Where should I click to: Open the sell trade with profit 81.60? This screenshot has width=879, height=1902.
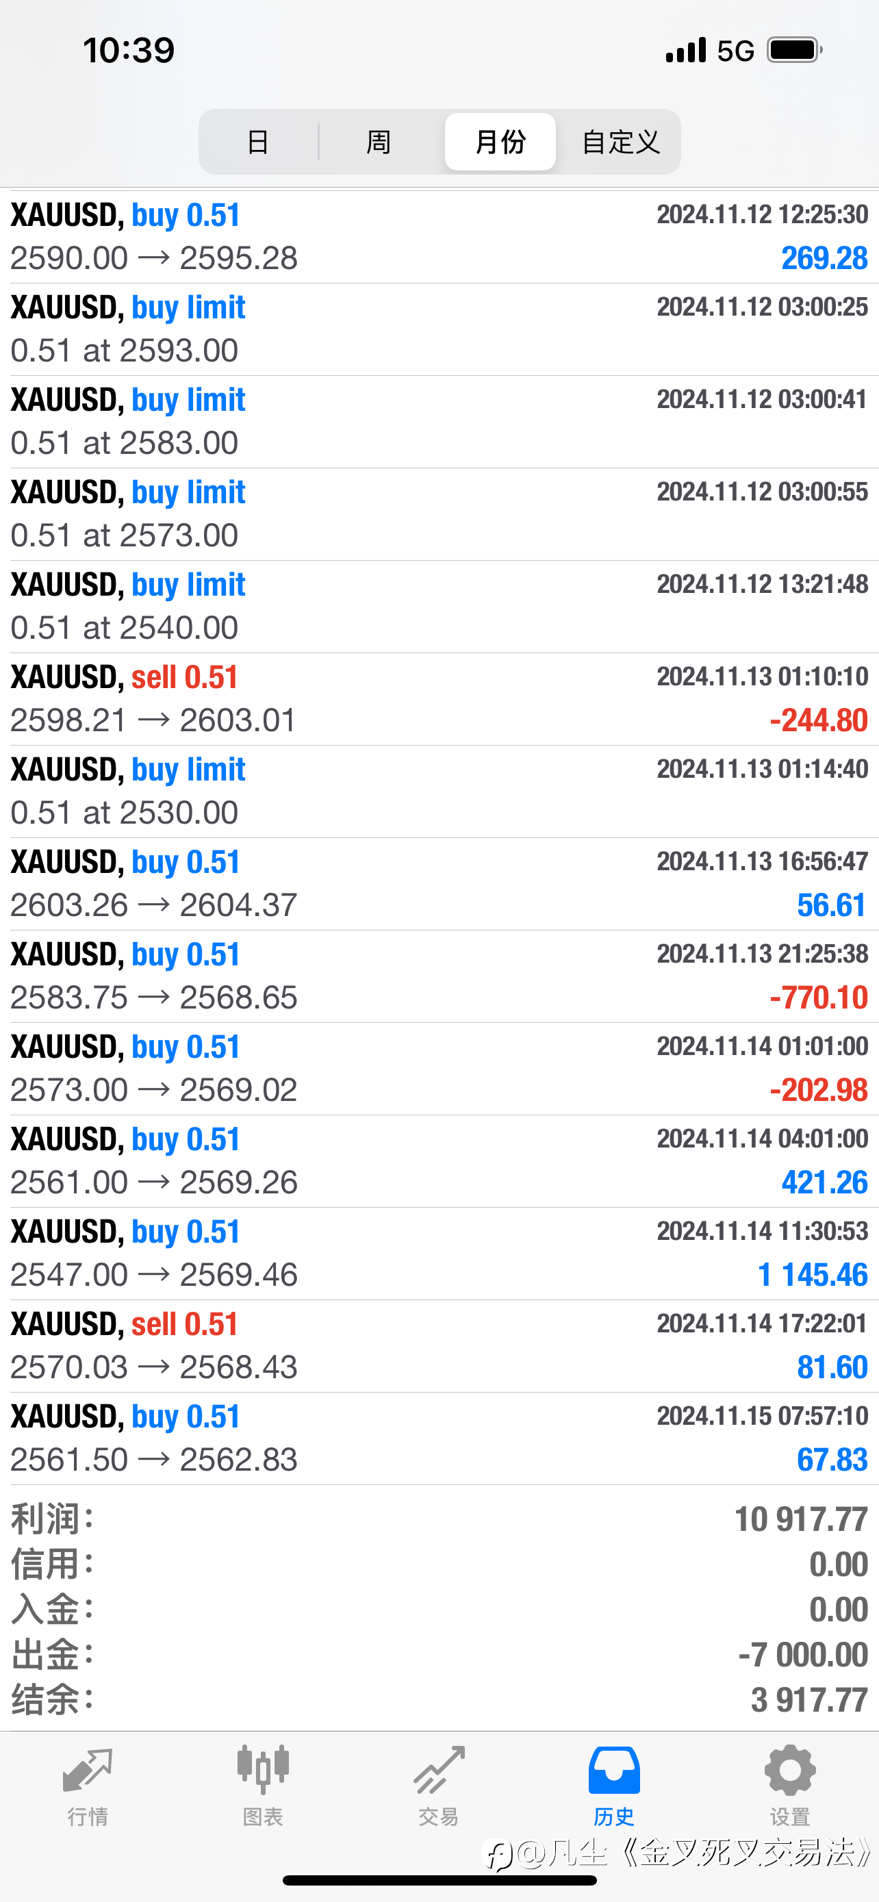439,1346
